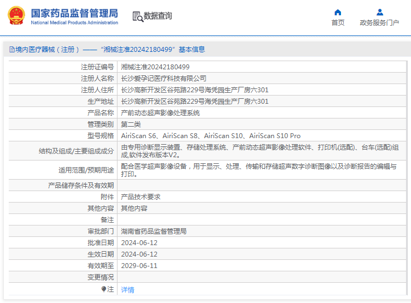Click the NMPA national emblem logo
Image resolution: width=411 pixels, height=303 pixels.
[x=16, y=16]
